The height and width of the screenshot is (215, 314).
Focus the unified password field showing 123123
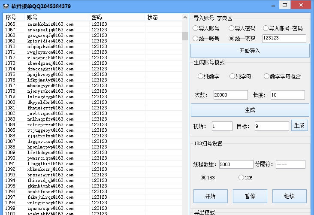point(284,39)
